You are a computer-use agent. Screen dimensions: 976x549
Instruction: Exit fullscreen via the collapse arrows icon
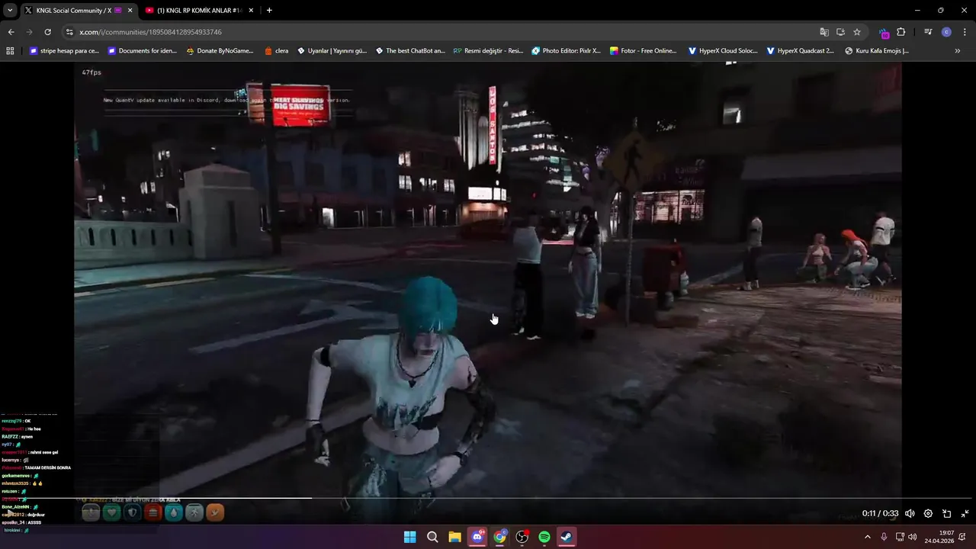tap(965, 514)
